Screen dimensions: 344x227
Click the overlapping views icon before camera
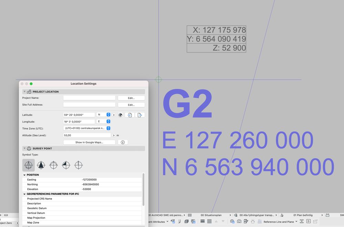[232, 221]
